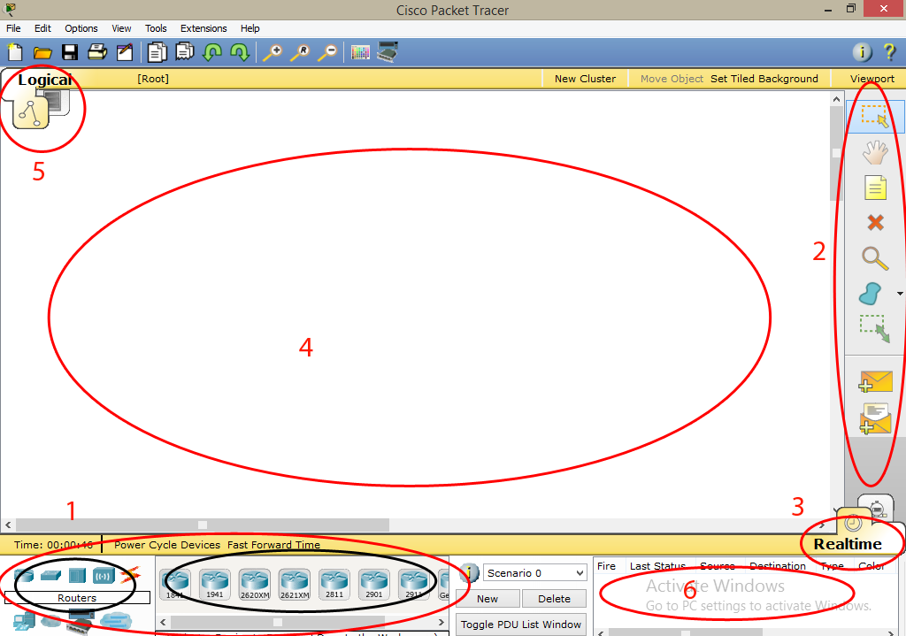Open the Tools menu
Viewport: 906px width, 636px height.
tap(156, 28)
